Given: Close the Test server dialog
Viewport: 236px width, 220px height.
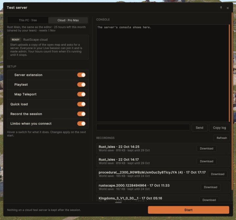Looking at the screenshot, I should (228, 8).
